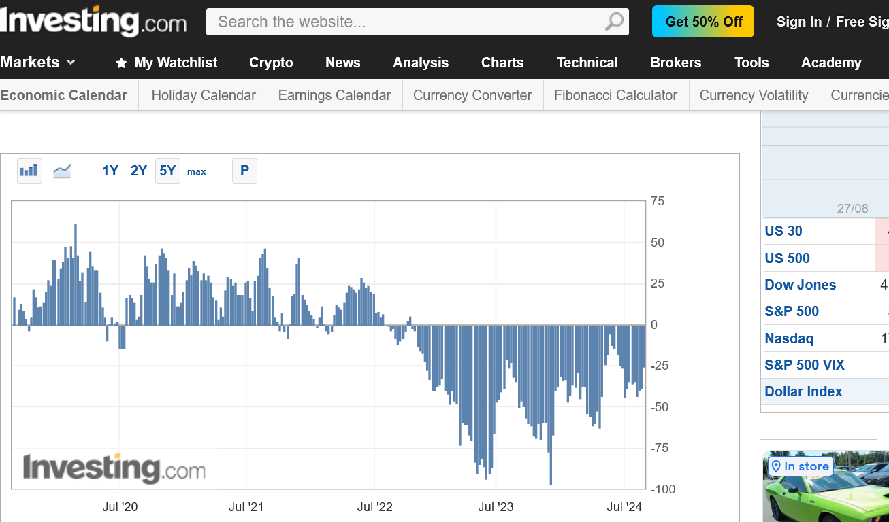Open the Nasdaq quote link

(789, 338)
